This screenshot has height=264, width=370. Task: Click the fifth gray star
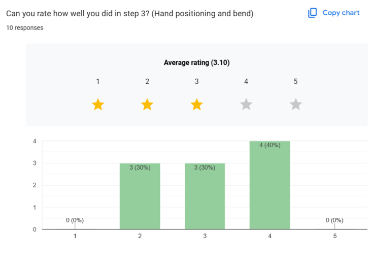point(296,105)
